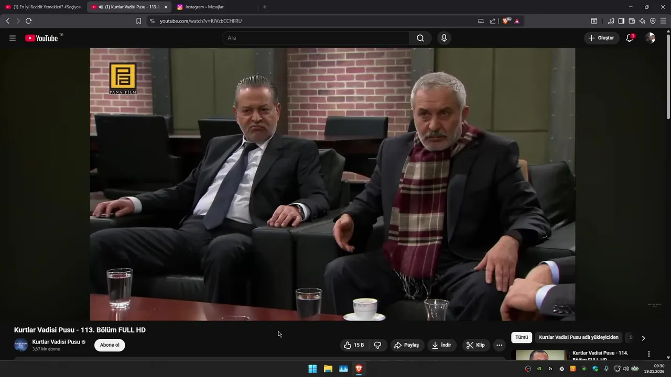Click the video player to pause
Image resolution: width=671 pixels, height=377 pixels.
332,184
